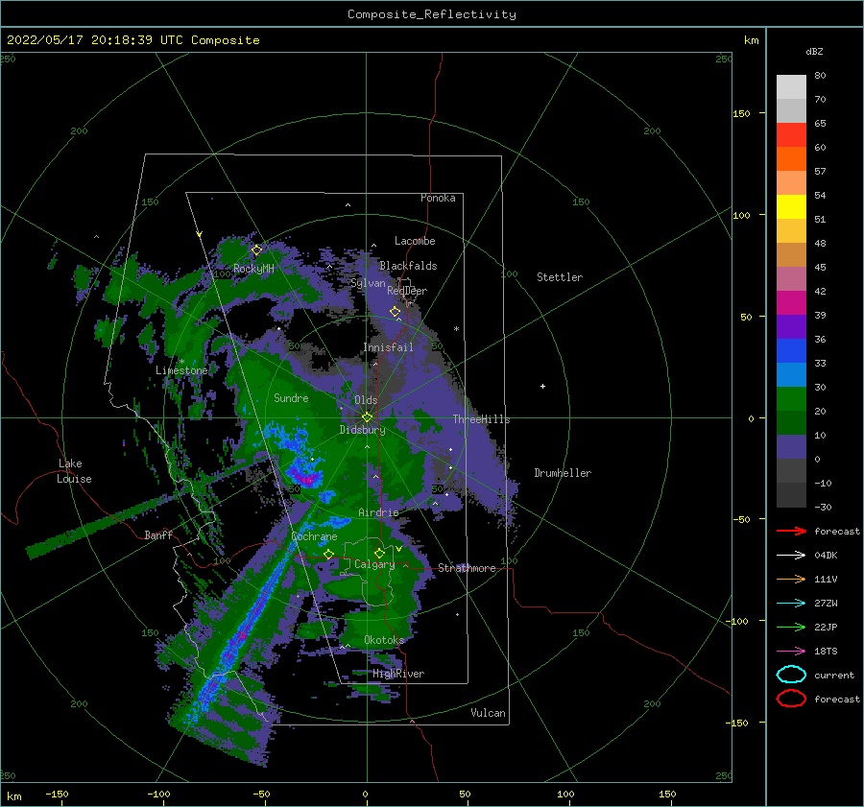The height and width of the screenshot is (807, 864).
Task: Click the Innisfail city label
Action: point(389,347)
